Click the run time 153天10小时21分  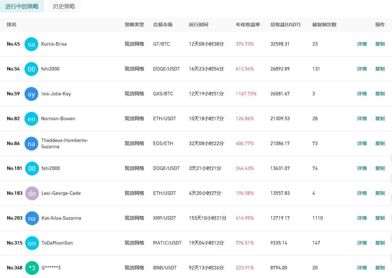[x=207, y=218]
